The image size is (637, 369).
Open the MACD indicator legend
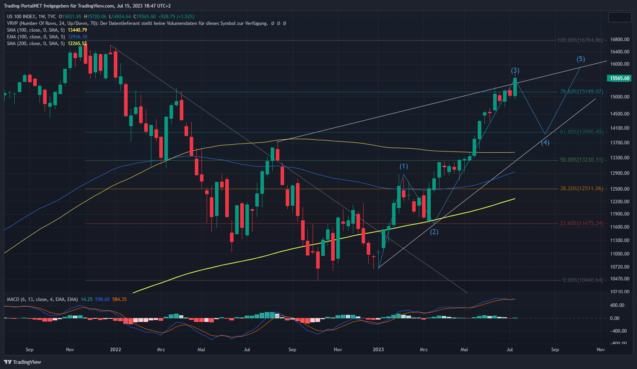(42, 299)
